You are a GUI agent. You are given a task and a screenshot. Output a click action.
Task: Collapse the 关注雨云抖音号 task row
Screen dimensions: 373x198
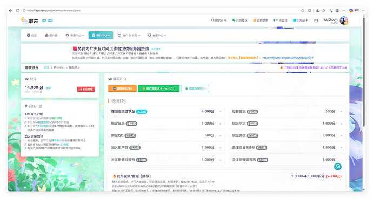220,160
